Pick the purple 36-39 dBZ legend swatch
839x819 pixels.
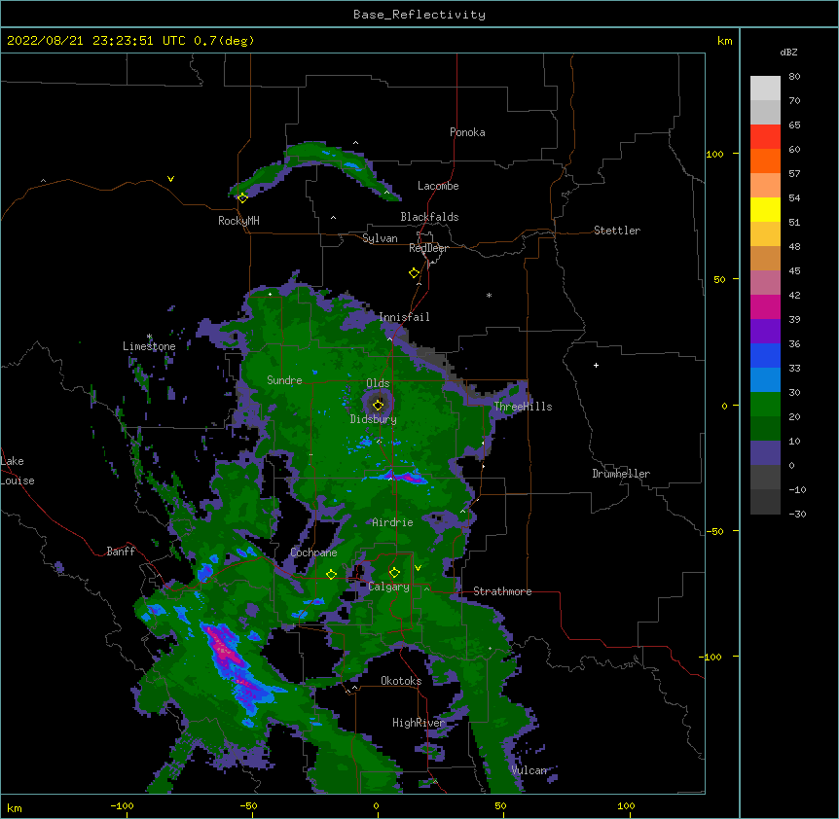click(765, 332)
